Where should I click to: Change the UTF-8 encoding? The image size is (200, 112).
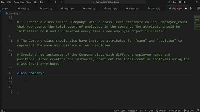[143, 111]
